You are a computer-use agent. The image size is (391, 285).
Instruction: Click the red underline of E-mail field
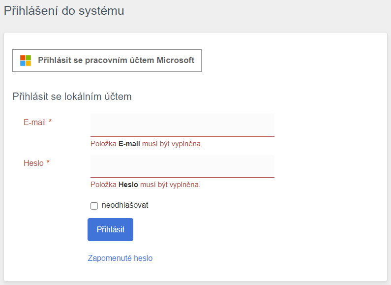(182, 136)
